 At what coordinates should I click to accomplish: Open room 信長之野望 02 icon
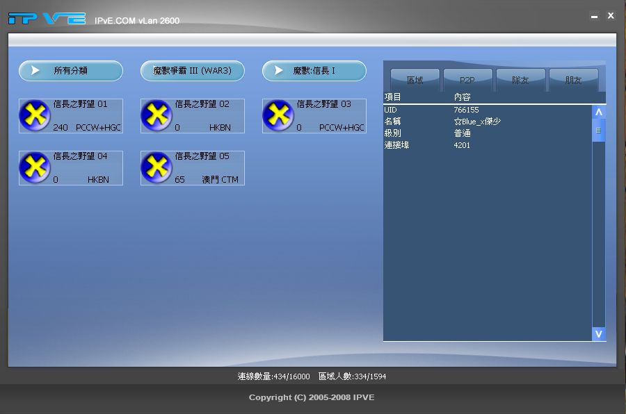156,116
